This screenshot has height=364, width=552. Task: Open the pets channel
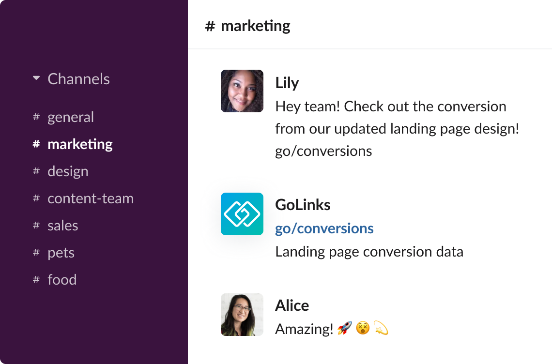coord(61,252)
